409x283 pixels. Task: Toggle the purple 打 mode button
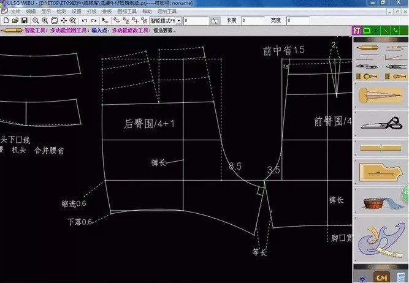pyautogui.click(x=356, y=30)
